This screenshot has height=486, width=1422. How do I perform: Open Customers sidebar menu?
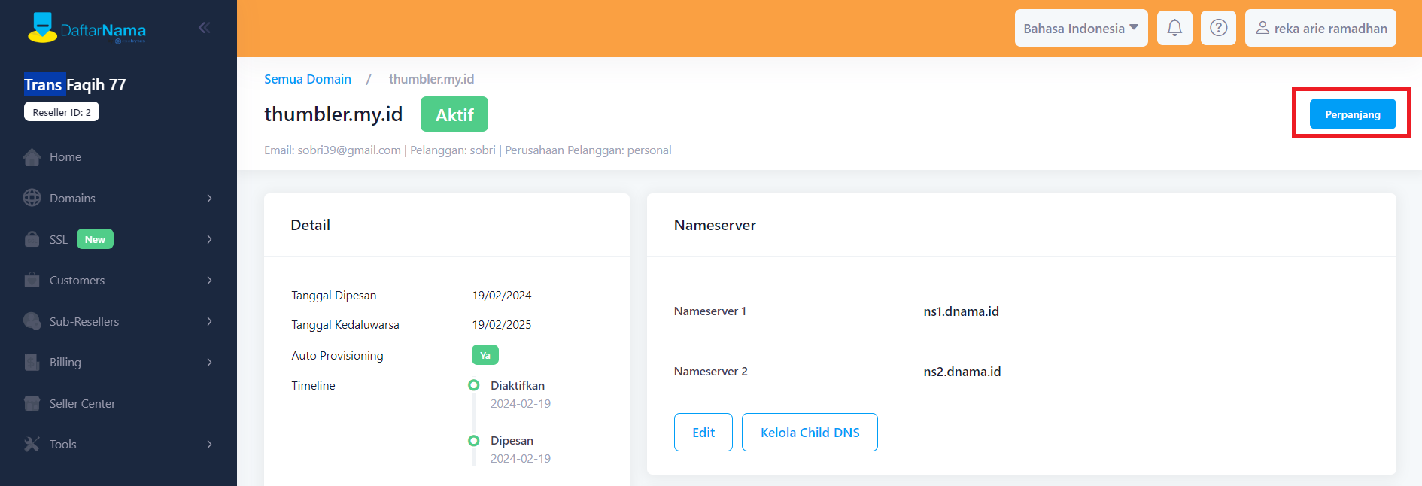[x=77, y=280]
